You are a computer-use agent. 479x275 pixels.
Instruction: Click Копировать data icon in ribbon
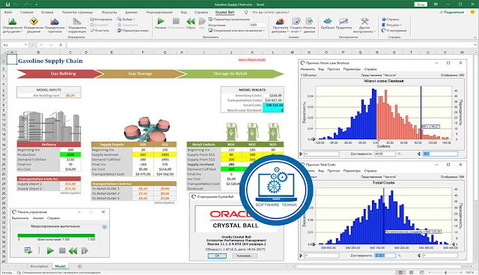(x=92, y=19)
